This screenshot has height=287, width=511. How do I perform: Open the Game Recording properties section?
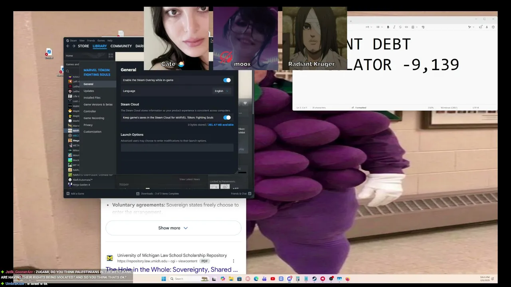tap(98, 118)
